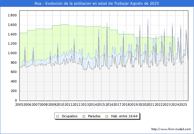Screen dimensions: 194x134
Task: Click the Ocupados gray legend swatch
Action: pyautogui.click(x=58, y=116)
